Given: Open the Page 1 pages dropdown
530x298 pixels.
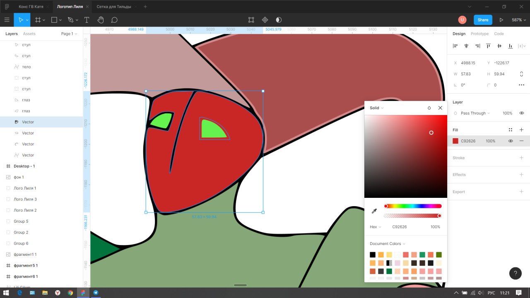Looking at the screenshot, I should pos(69,34).
